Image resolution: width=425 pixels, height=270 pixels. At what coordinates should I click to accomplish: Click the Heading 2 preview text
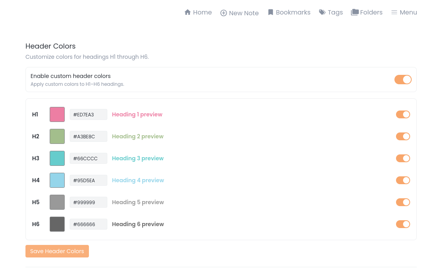point(138,136)
